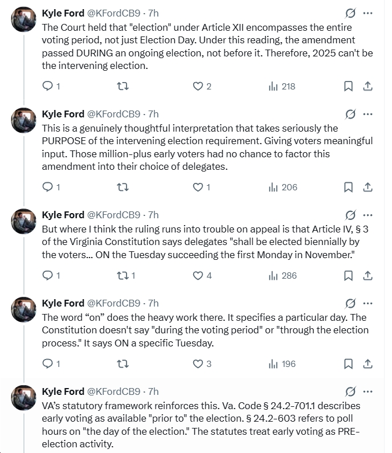Reply to the tweet about the word "on"

[x=48, y=364]
